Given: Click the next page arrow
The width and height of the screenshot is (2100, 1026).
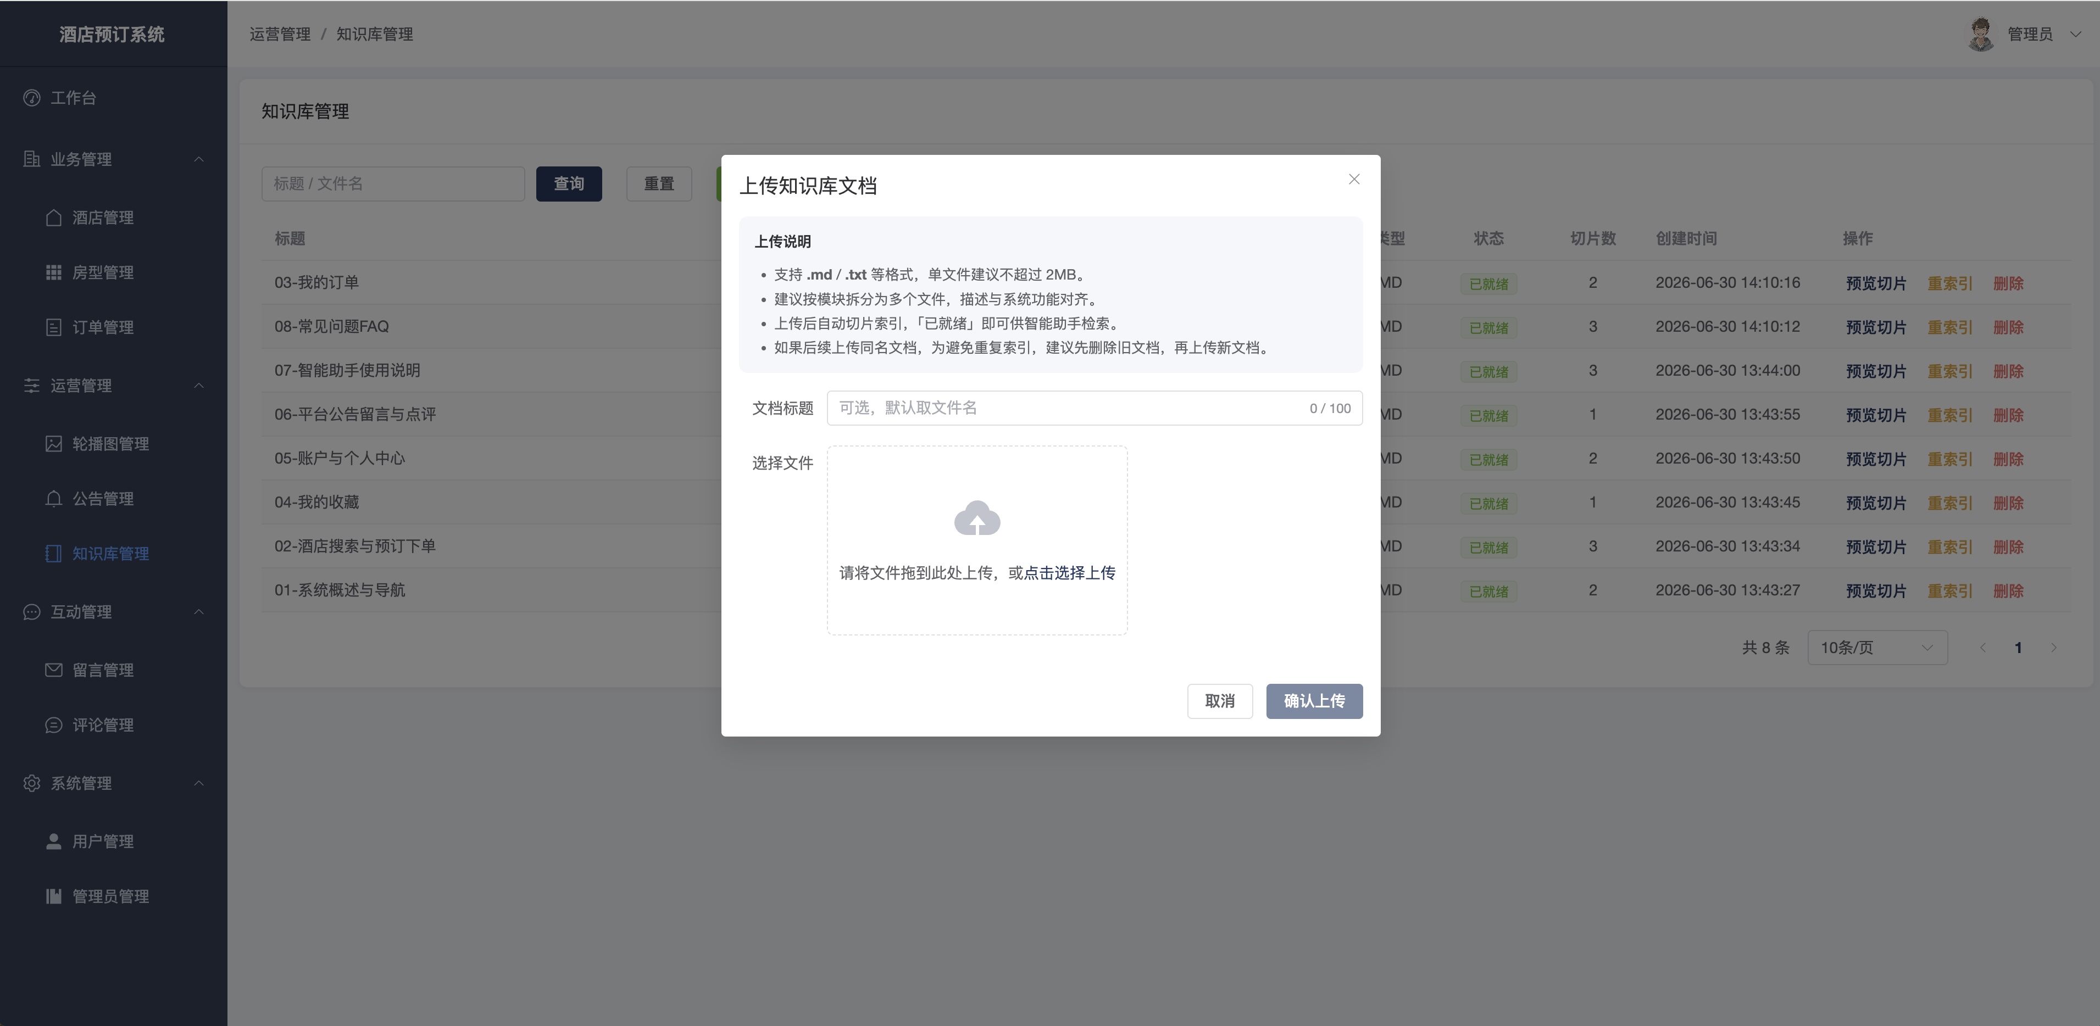Looking at the screenshot, I should [2054, 647].
